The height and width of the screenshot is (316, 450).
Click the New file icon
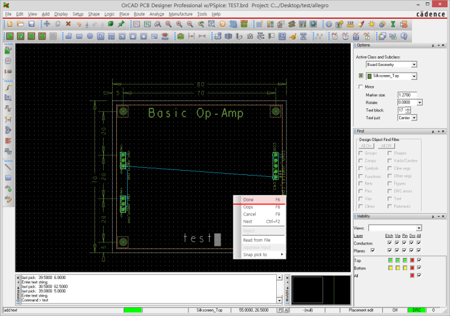9,24
